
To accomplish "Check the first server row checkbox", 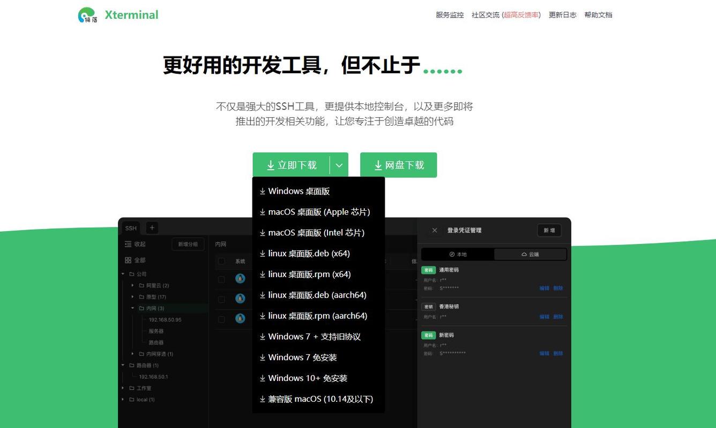I will [222, 279].
